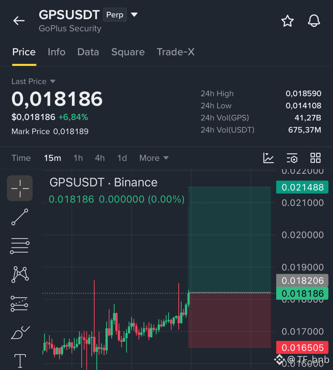Click the red loss zone of position
The width and height of the screenshot is (333, 370).
[230, 320]
